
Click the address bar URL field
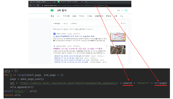point(76,5)
